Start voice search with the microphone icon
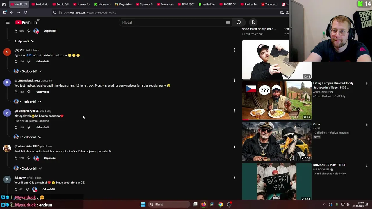372x209 pixels. pos(253,22)
